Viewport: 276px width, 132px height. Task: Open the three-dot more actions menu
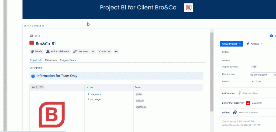pos(117,52)
